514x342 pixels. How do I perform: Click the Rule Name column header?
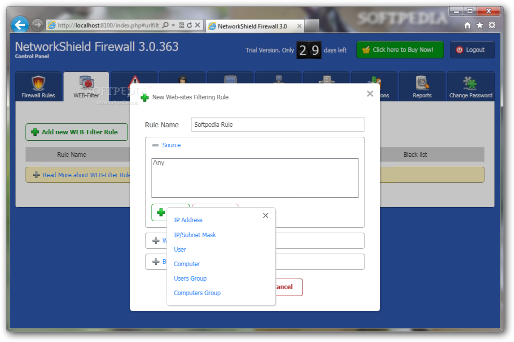point(72,154)
